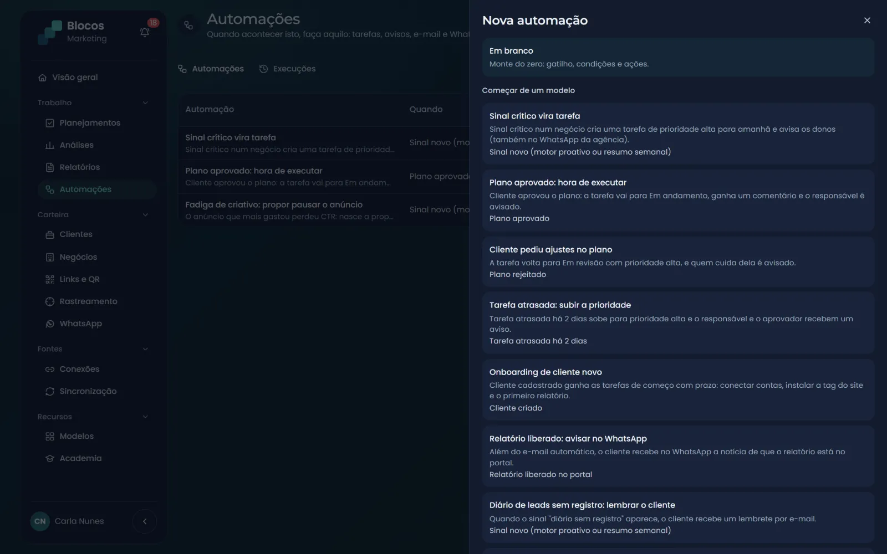This screenshot has height=554, width=887.
Task: Click the Automações header icon
Action: click(x=188, y=25)
